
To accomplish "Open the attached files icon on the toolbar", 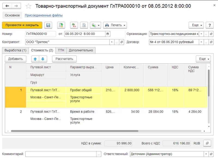I will (84, 25).
